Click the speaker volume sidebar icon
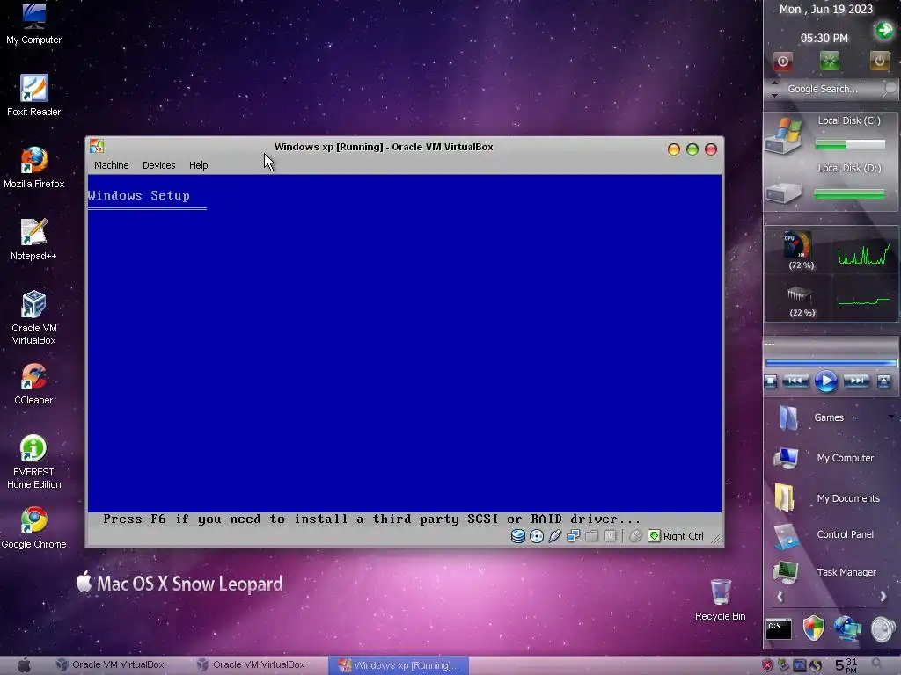 click(x=883, y=629)
